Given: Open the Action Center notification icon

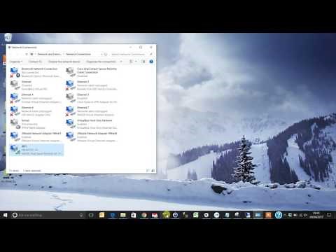Looking at the screenshot, I should pos(329,215).
